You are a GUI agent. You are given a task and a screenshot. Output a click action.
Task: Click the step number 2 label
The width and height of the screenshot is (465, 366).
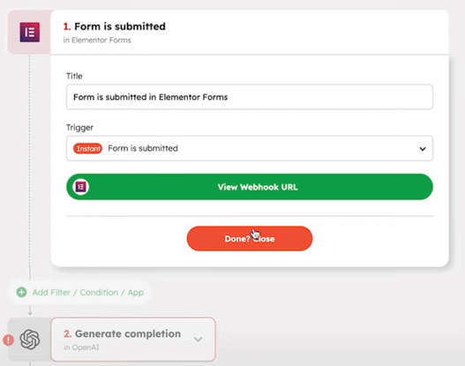(x=67, y=334)
